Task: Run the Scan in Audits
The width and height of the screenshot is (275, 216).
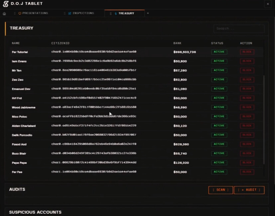Action: click(220, 190)
